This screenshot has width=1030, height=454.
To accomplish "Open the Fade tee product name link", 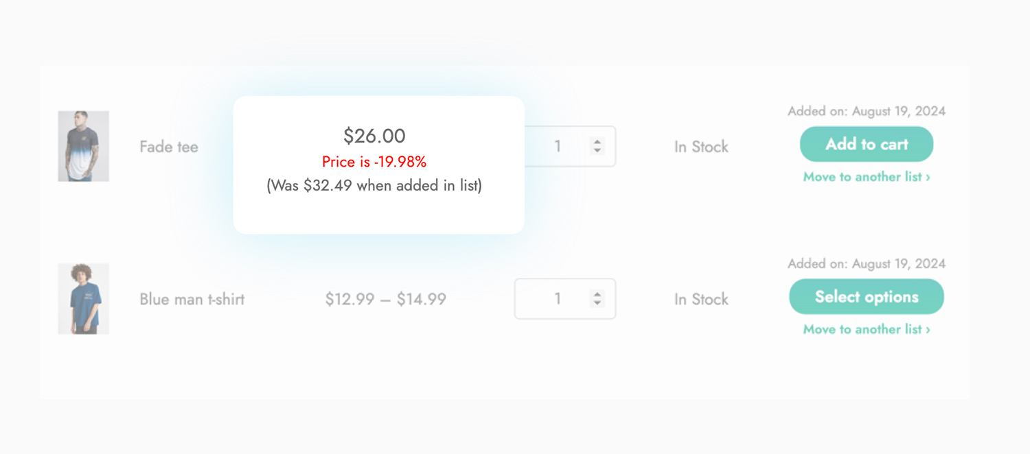I will click(169, 147).
